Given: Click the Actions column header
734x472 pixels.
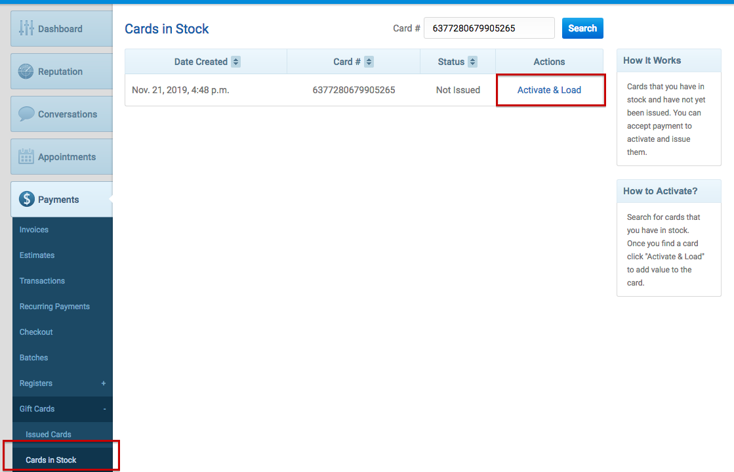Looking at the screenshot, I should pos(549,62).
